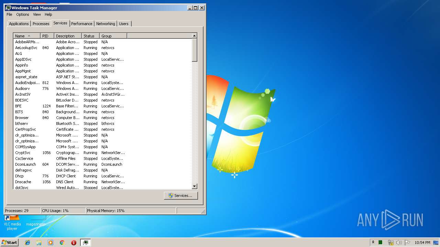Click the vertical scrollbar thumb in services list
440x247 pixels.
click(x=195, y=50)
